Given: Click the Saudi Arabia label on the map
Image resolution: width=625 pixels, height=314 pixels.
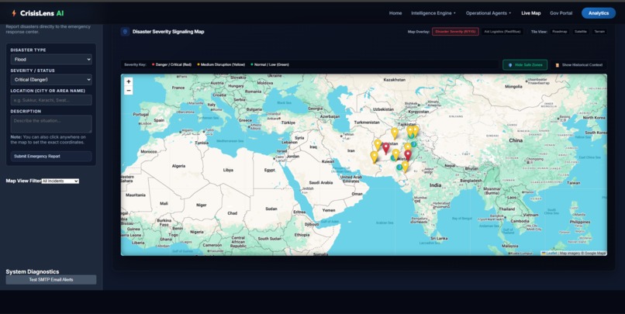Looking at the screenshot, I should (x=321, y=182).
